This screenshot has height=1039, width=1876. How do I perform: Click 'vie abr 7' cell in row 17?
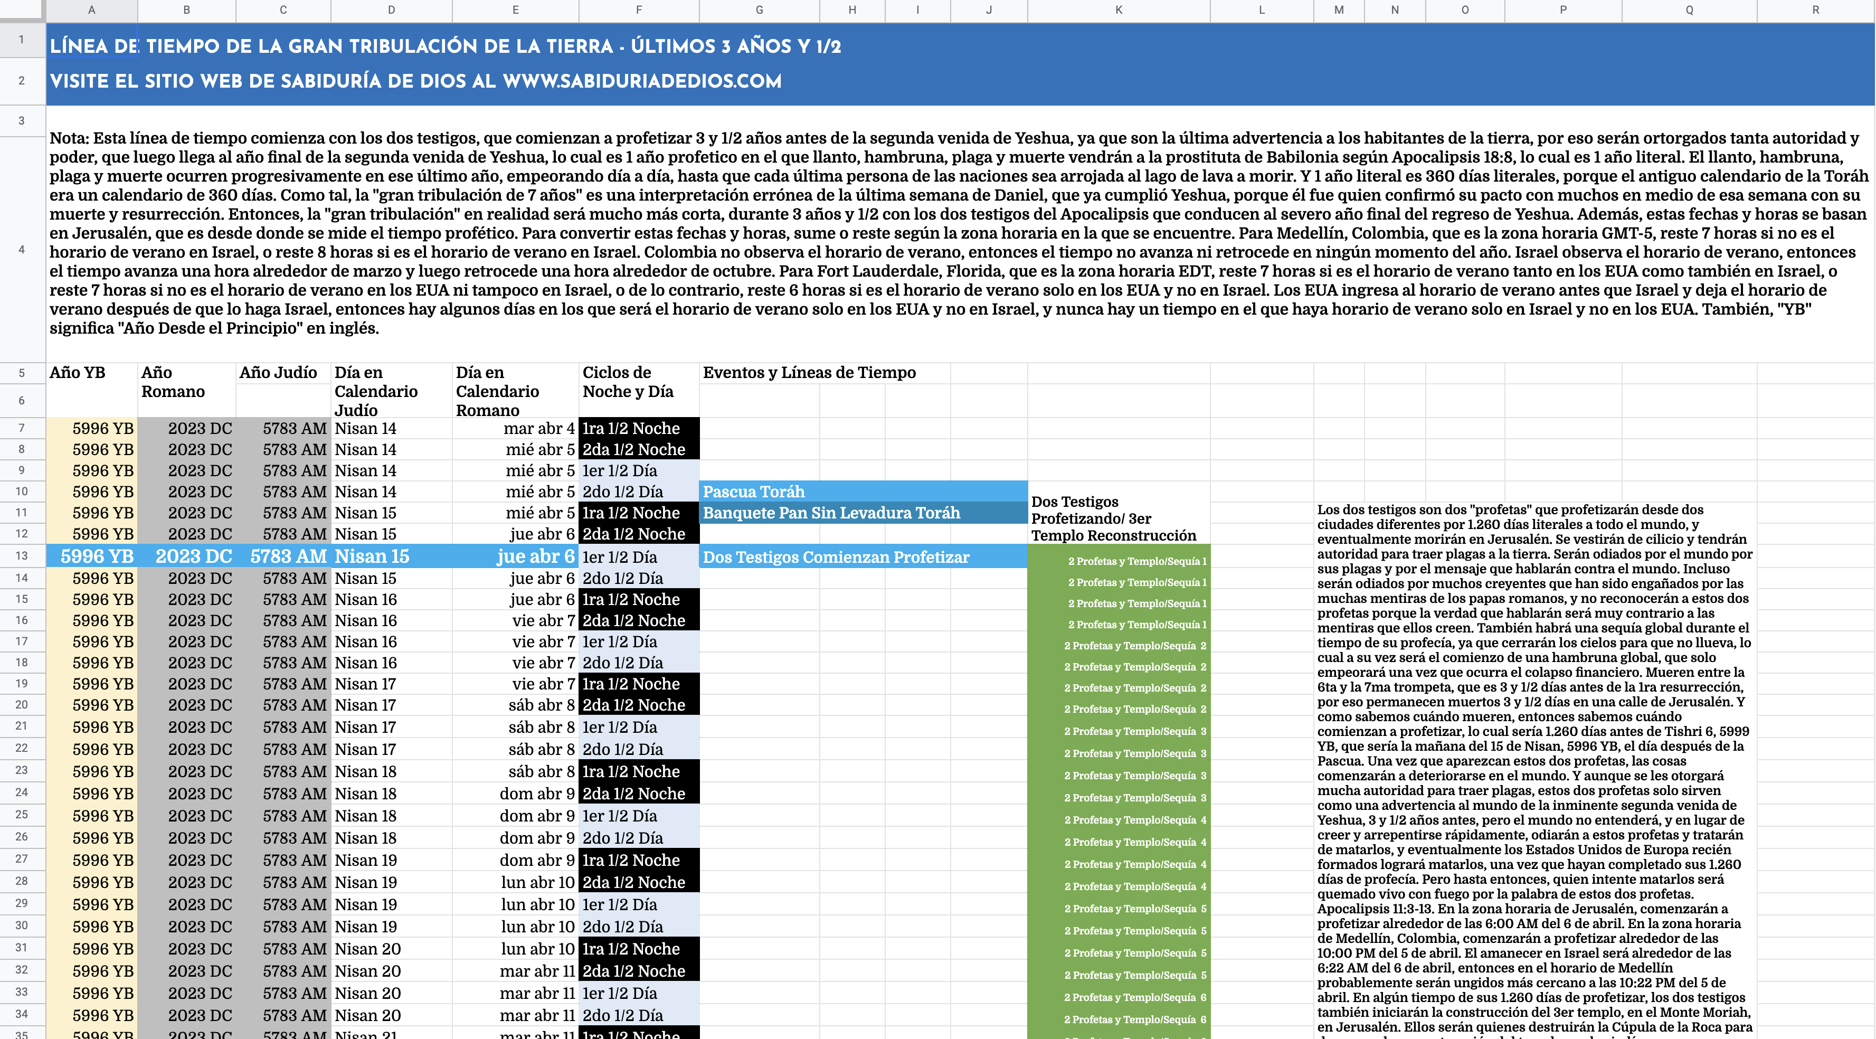click(x=516, y=641)
